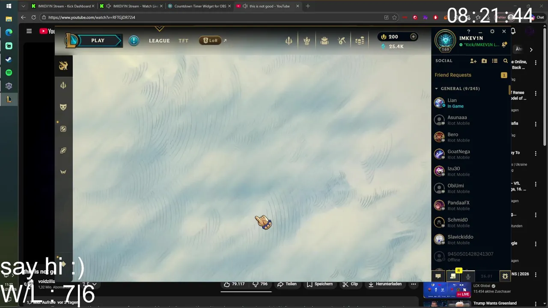This screenshot has width=548, height=308.
Task: Select friend Slavickiddo in friends list
Action: (471, 240)
